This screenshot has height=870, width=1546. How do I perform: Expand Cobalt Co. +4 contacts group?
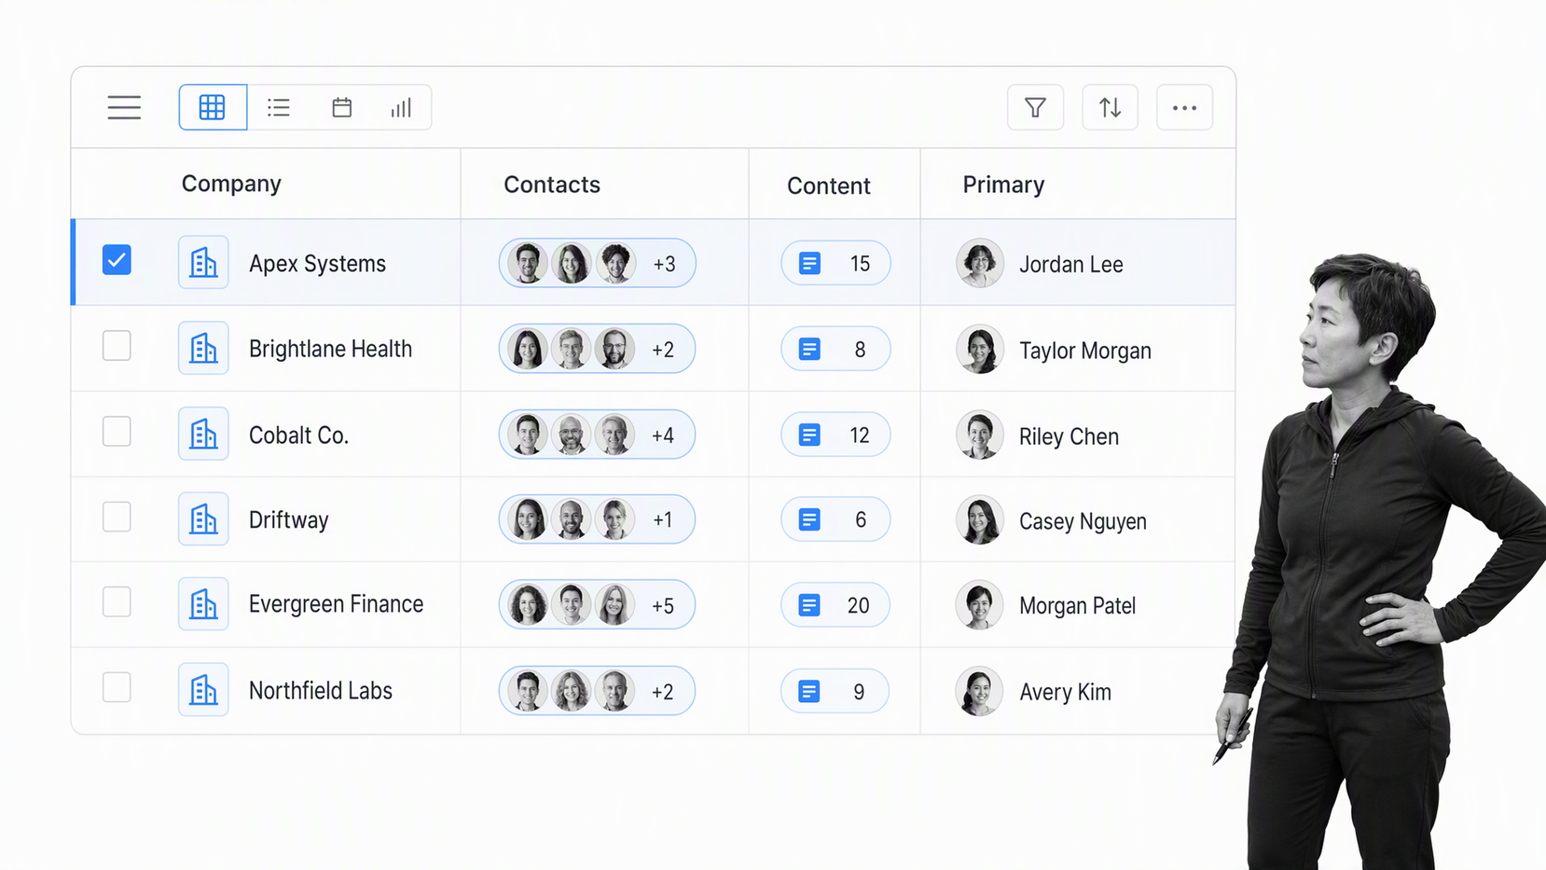coord(597,435)
